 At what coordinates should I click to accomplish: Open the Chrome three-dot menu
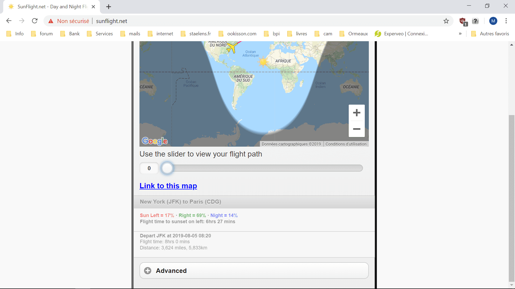pyautogui.click(x=506, y=21)
